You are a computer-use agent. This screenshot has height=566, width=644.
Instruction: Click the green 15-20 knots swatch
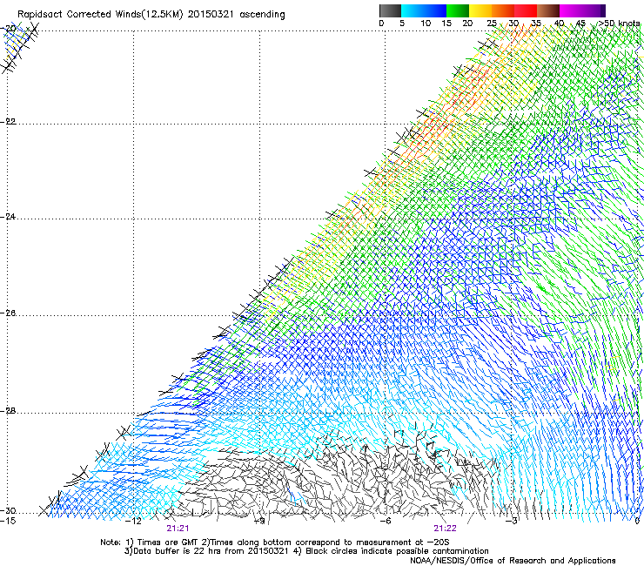point(458,10)
